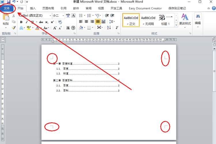Image resolution: width=216 pixels, height=144 pixels.
Task: Click the Shading paint bucket icon
Action: [x=81, y=28]
